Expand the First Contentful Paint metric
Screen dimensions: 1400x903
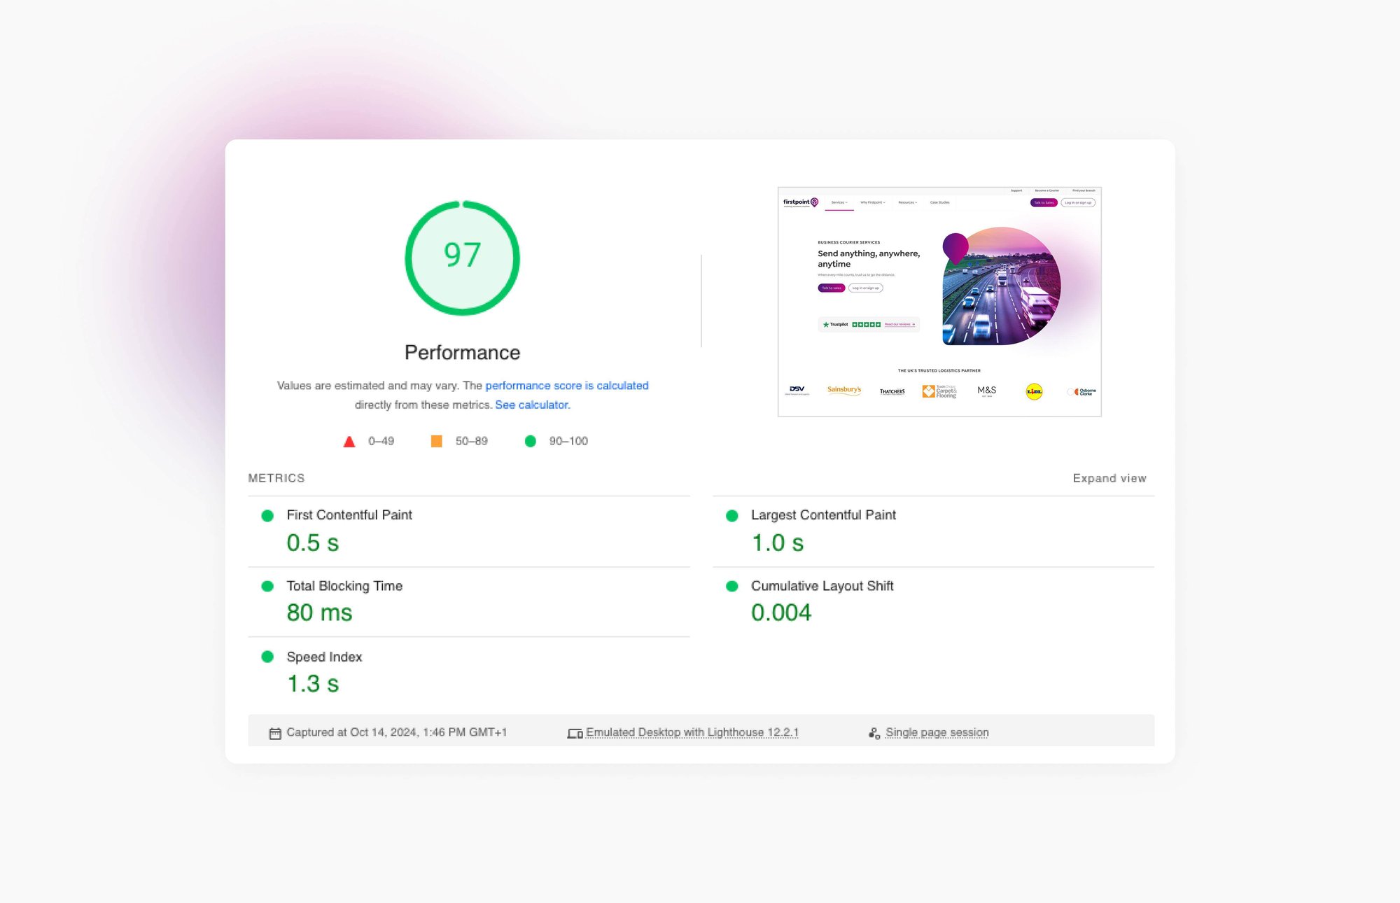pos(349,515)
